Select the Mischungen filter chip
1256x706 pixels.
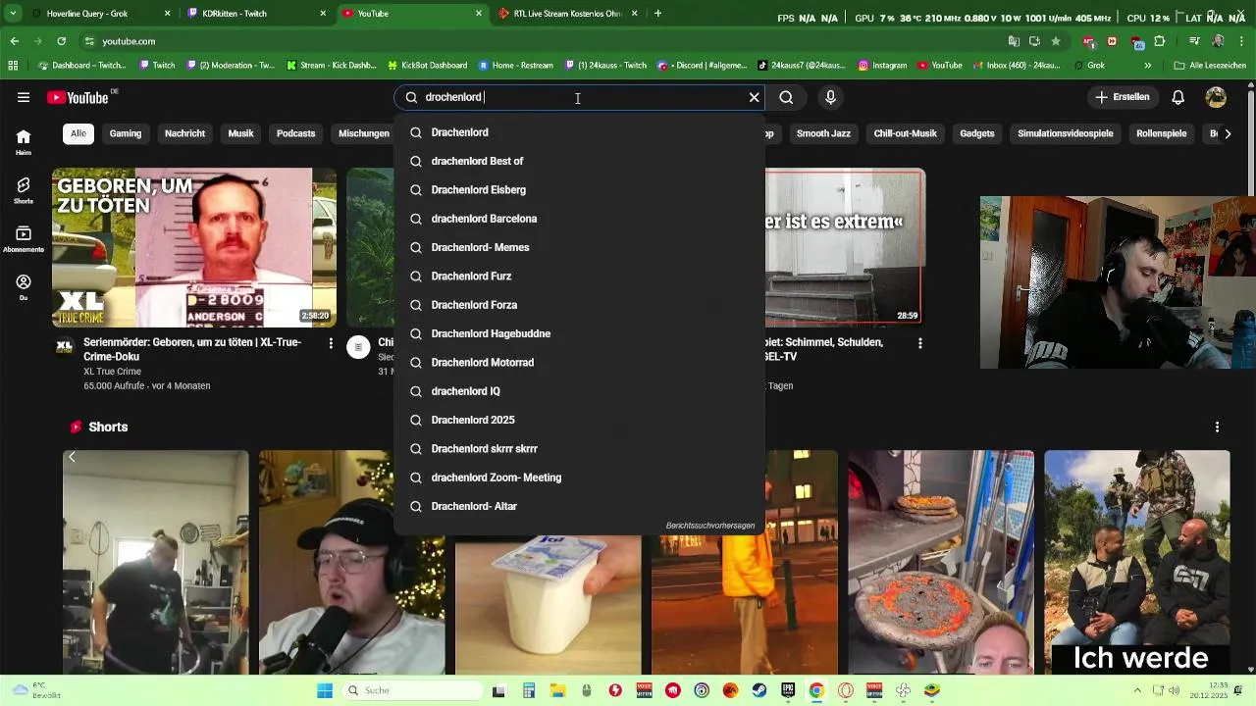click(364, 133)
